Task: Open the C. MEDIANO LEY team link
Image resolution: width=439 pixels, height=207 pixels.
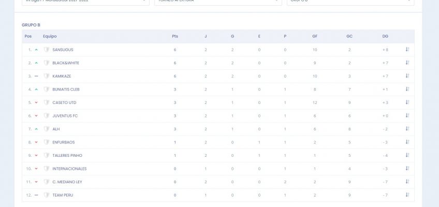Action: [x=67, y=182]
